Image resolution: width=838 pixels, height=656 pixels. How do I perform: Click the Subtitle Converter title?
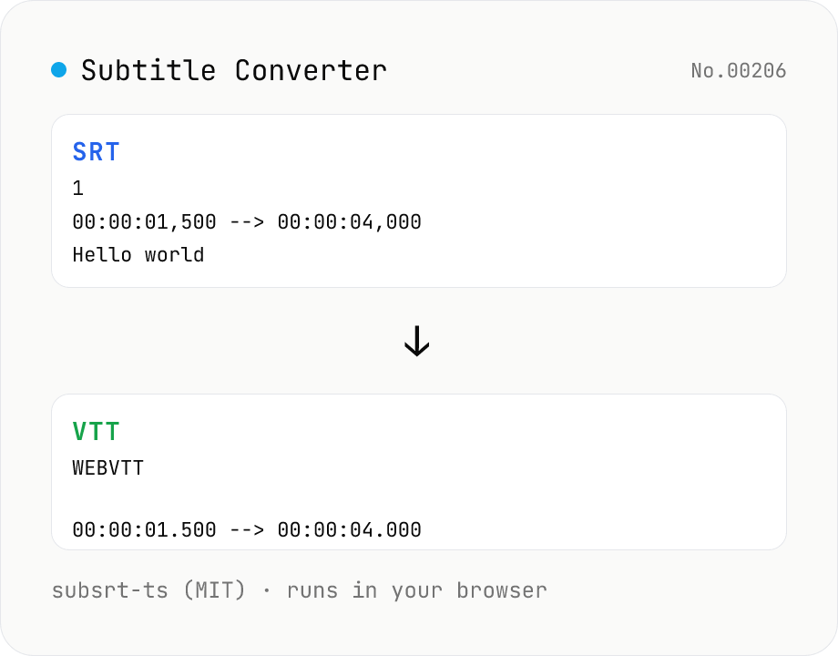233,70
